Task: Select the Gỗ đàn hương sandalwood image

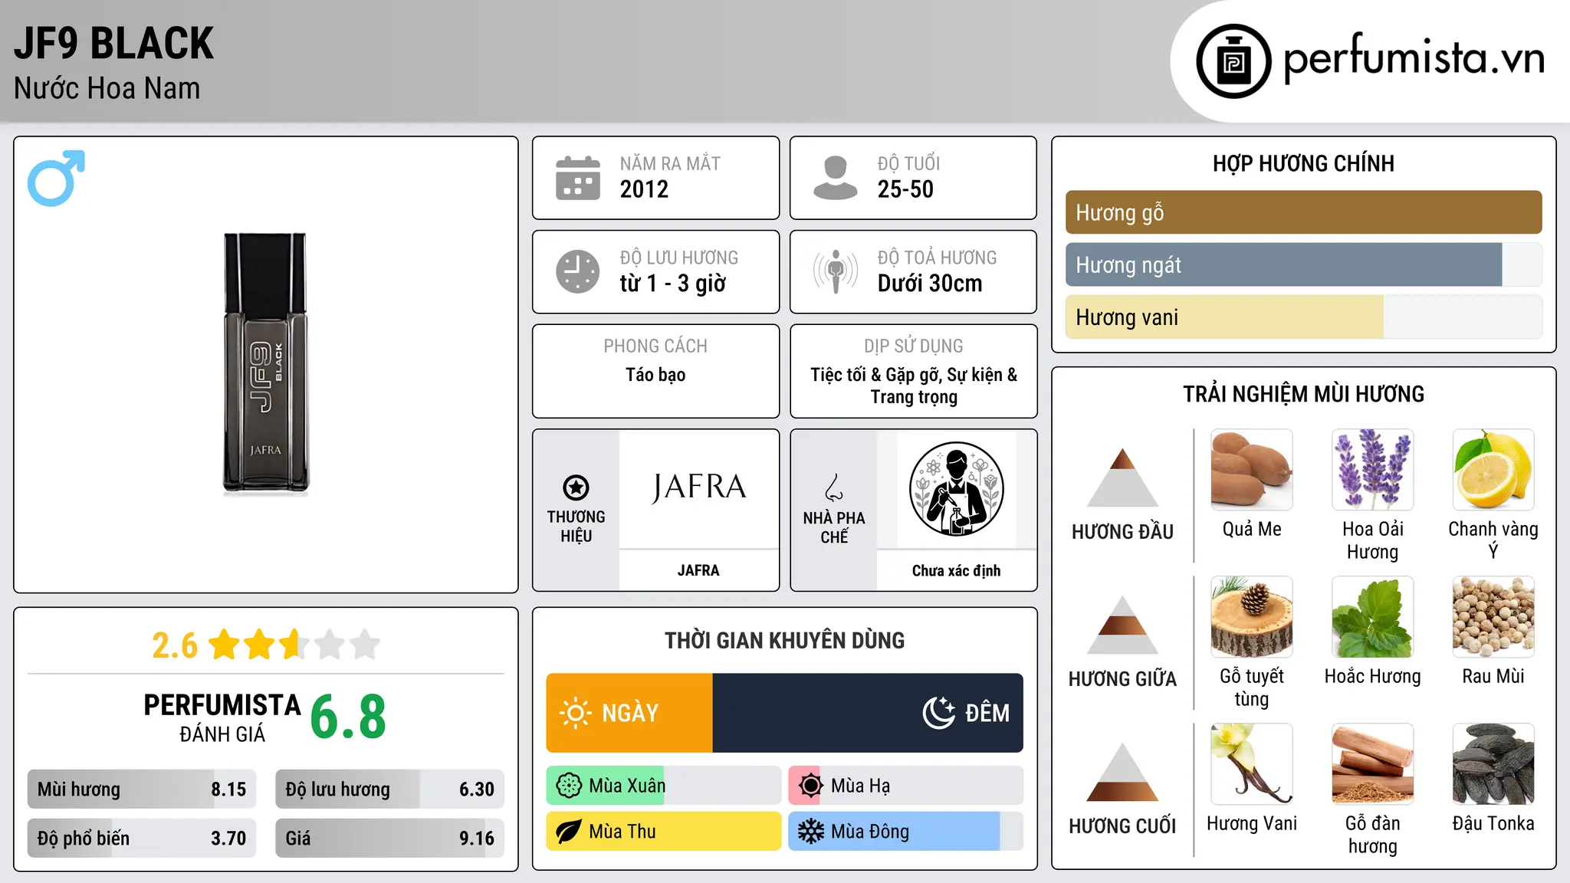Action: pyautogui.click(x=1372, y=764)
